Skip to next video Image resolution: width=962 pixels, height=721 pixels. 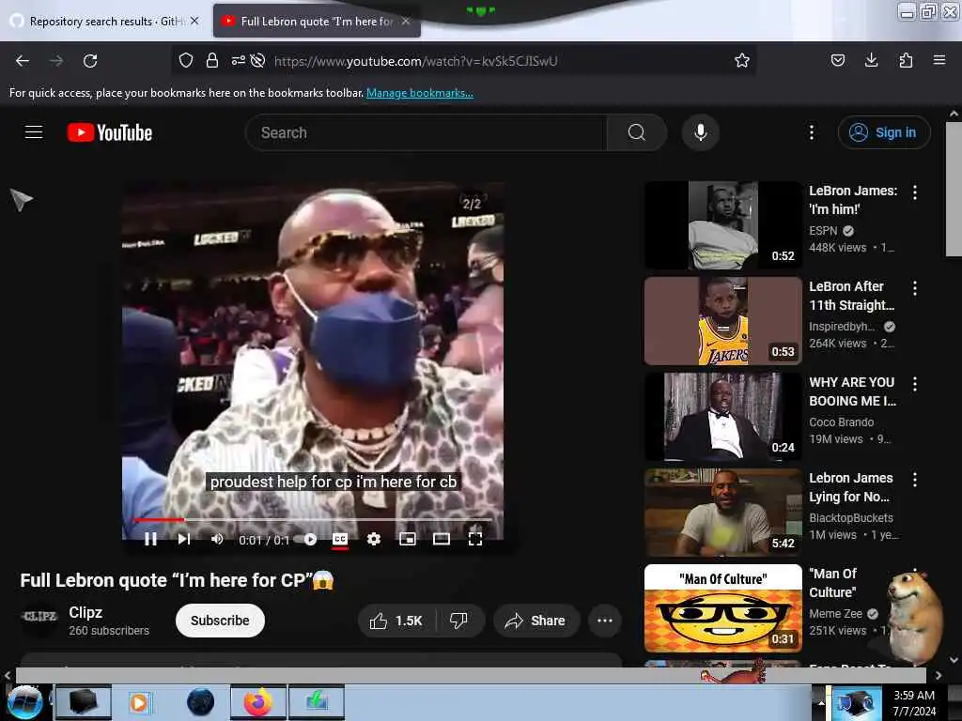click(x=183, y=539)
